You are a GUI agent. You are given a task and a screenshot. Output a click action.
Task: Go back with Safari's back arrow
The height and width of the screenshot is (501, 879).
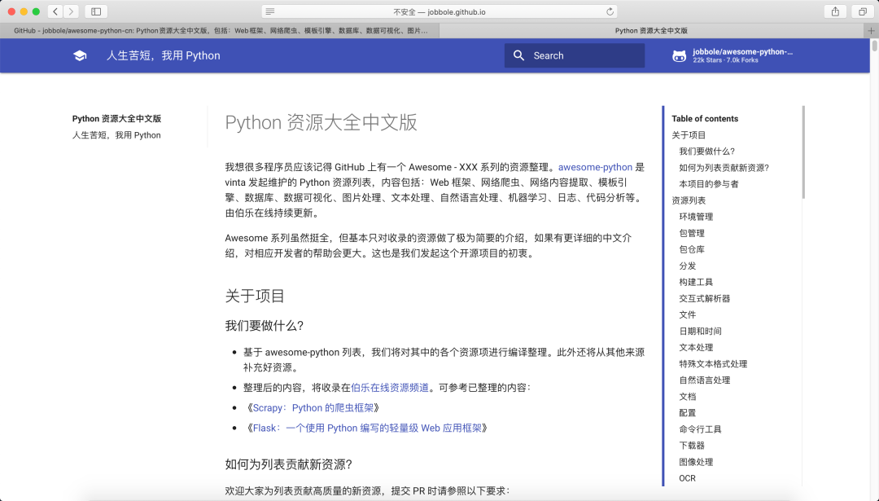pyautogui.click(x=55, y=11)
